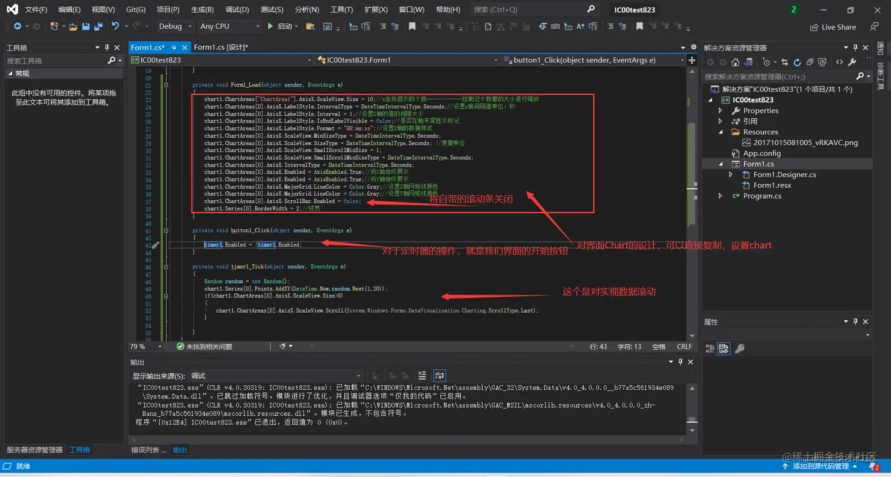Undo the last edit with the undo arrow

[x=115, y=26]
